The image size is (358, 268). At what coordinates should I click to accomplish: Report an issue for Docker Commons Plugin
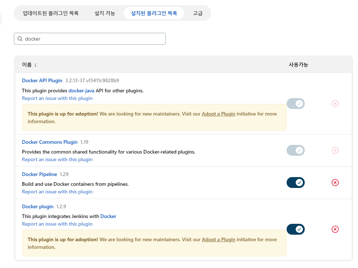tap(57, 160)
